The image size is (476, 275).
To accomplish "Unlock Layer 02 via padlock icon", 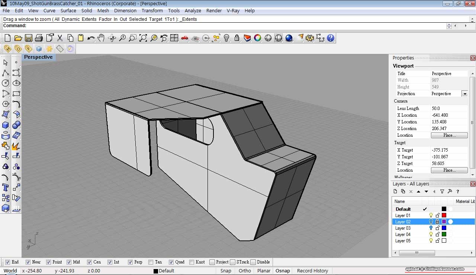I will pyautogui.click(x=437, y=222).
